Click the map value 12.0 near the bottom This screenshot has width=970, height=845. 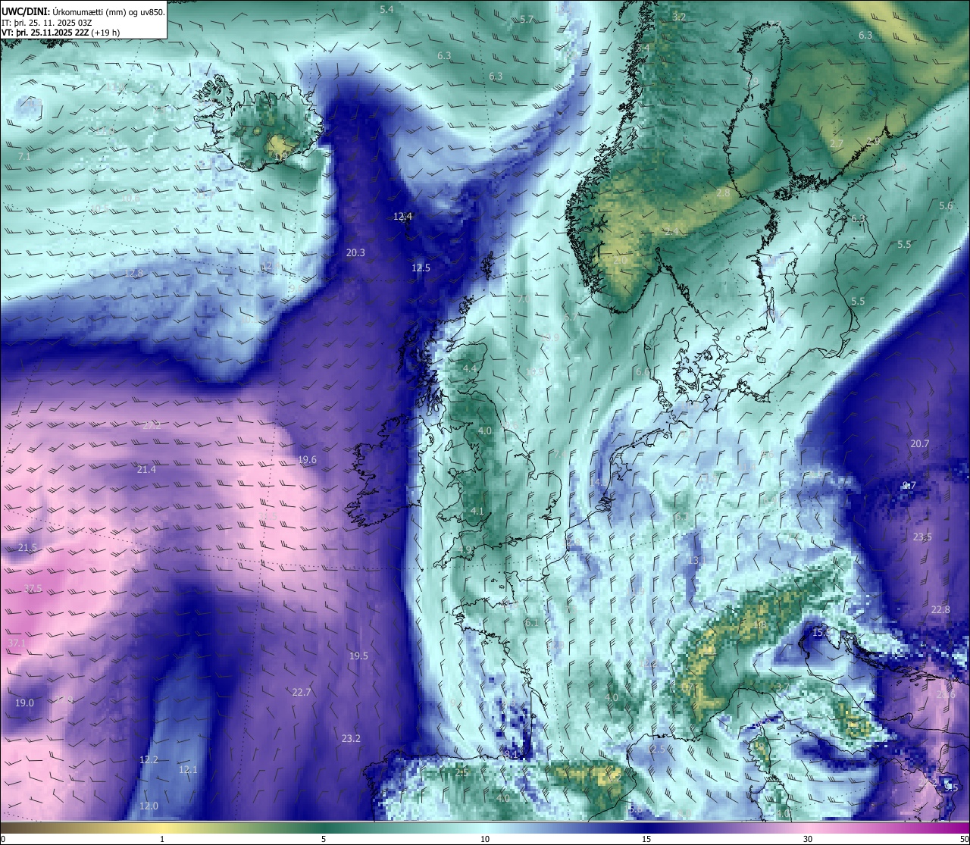[149, 806]
